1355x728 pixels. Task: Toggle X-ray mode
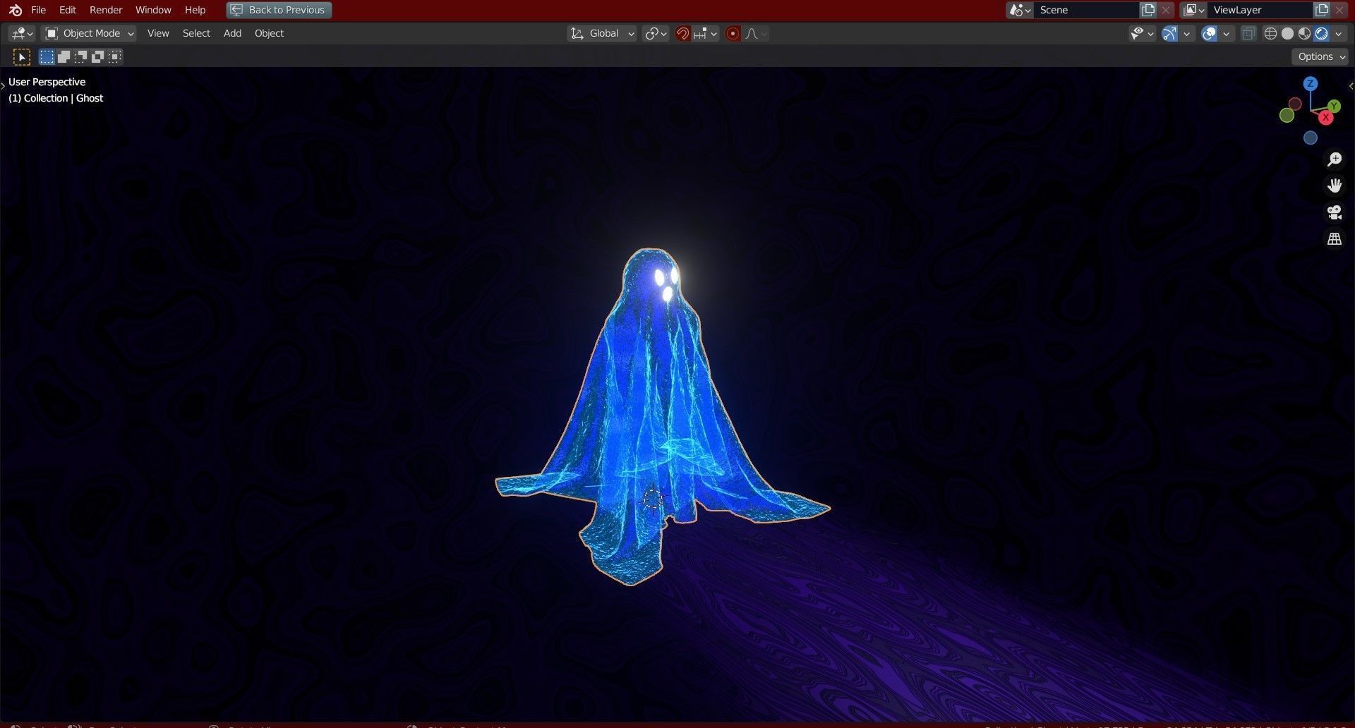click(1248, 33)
